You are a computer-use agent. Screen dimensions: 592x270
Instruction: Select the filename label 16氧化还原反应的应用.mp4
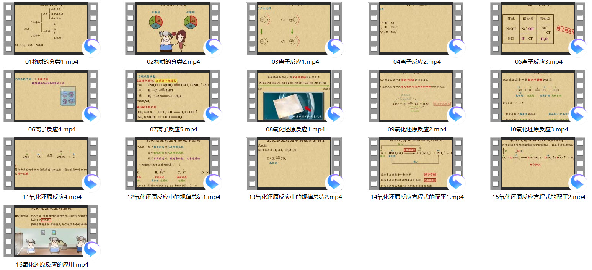(52, 264)
